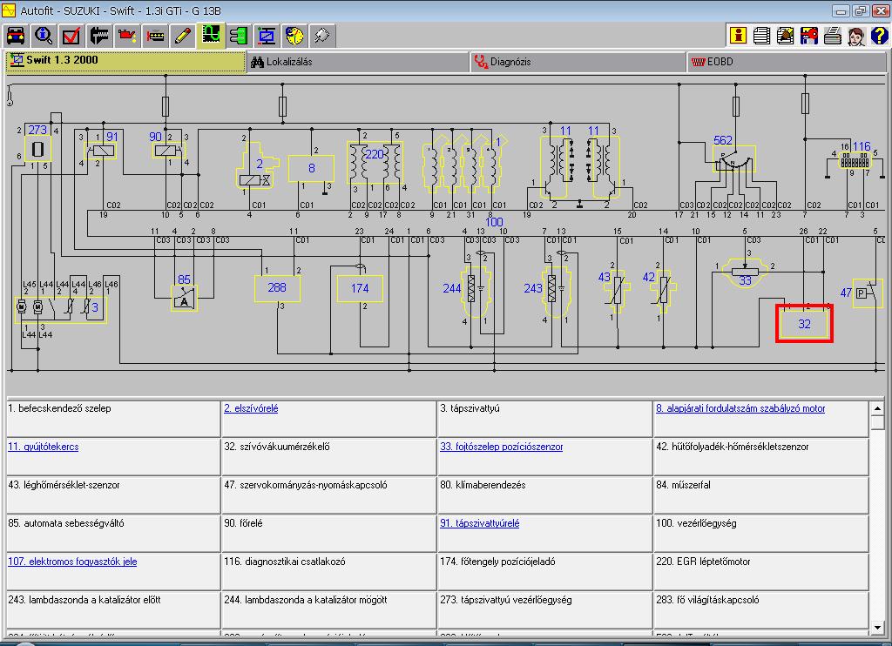The image size is (892, 646).
Task: Click the floppy disk with red key icon
Action: 809,35
